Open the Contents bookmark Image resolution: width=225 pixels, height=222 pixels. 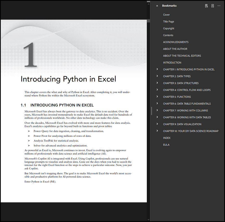168,35
